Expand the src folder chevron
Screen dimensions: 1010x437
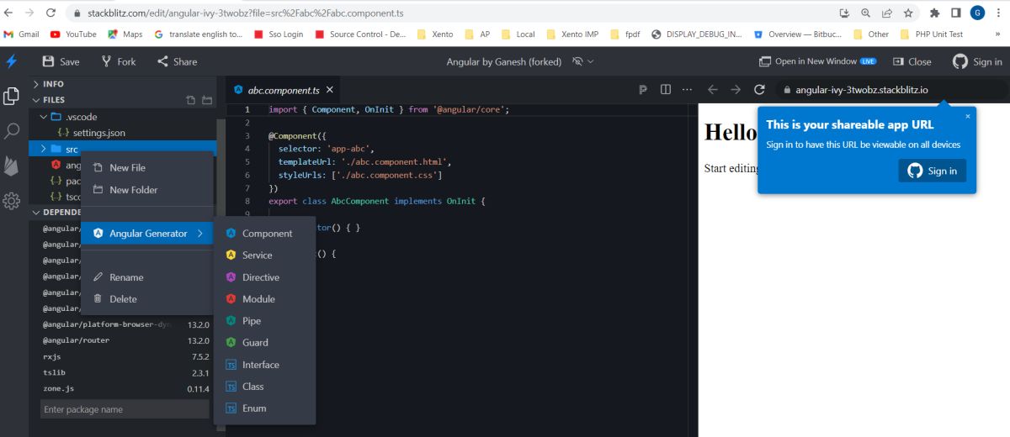[x=44, y=149]
